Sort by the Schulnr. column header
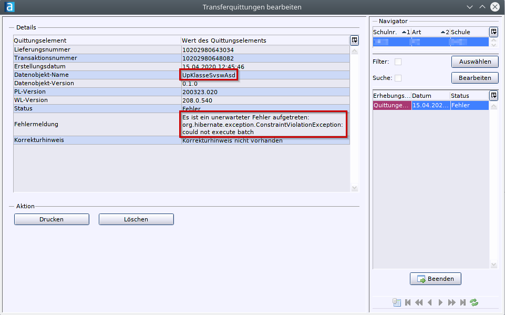The width and height of the screenshot is (505, 315). pyautogui.click(x=391, y=32)
